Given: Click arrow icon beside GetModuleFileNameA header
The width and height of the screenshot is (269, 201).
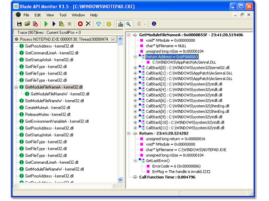Looking at the screenshot, I should [x=135, y=35].
